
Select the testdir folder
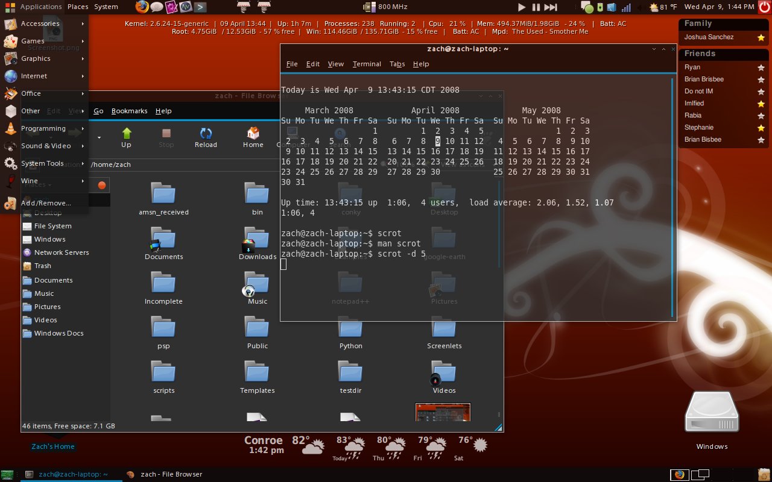pyautogui.click(x=351, y=377)
